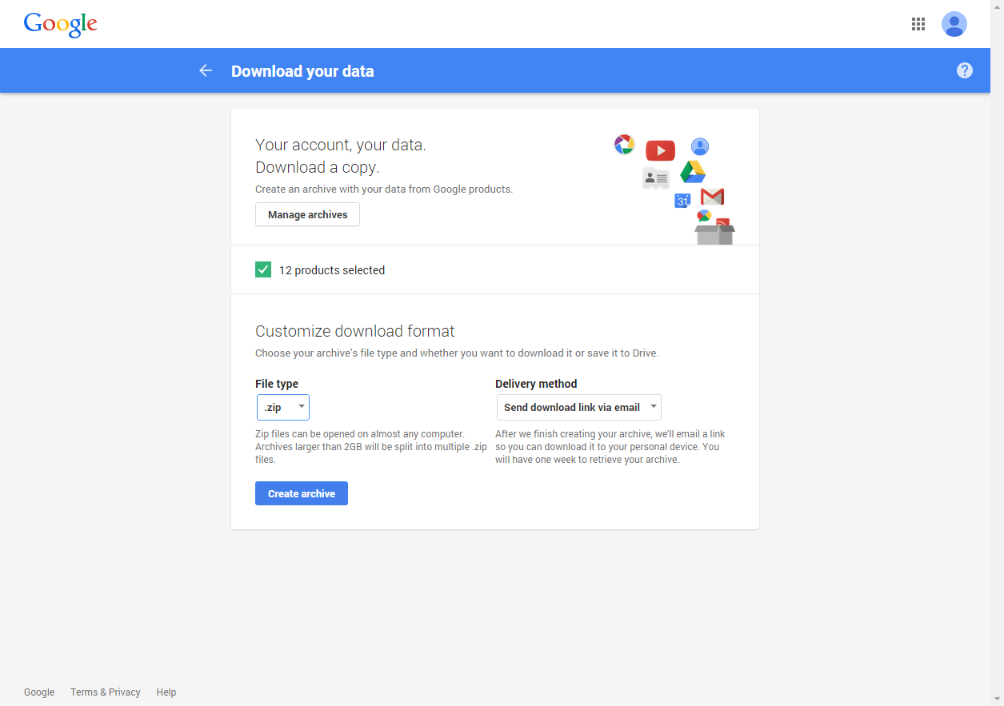Click the Hangouts chat bubble icon

[x=704, y=216]
